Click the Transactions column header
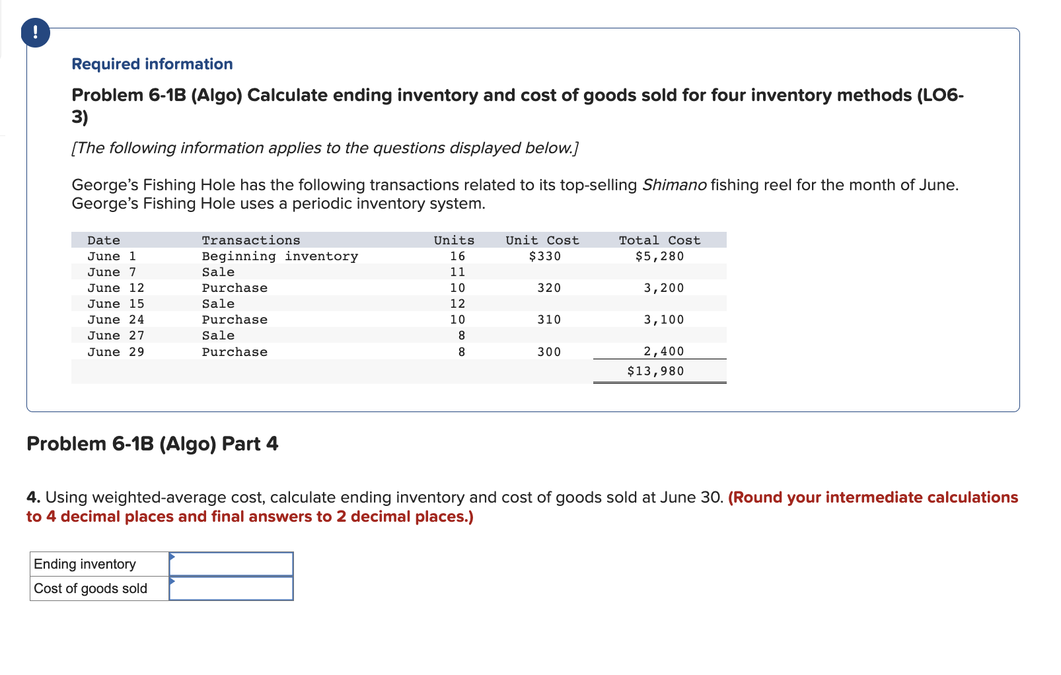This screenshot has width=1061, height=675. point(251,240)
